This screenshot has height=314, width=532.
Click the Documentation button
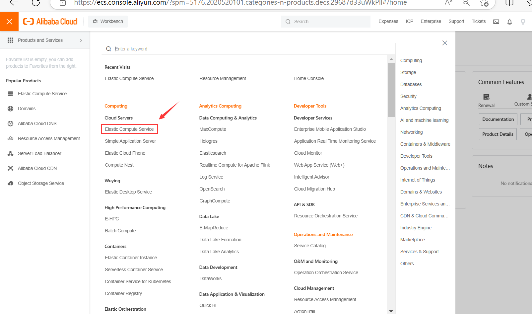[x=498, y=119]
